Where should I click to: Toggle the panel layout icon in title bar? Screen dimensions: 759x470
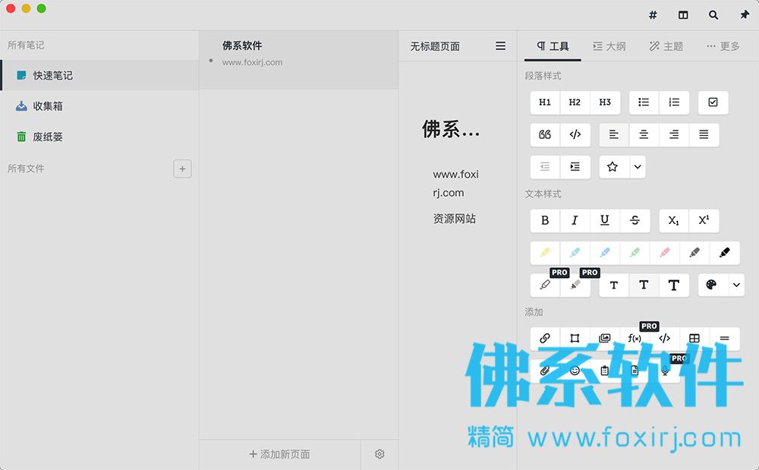(x=683, y=15)
